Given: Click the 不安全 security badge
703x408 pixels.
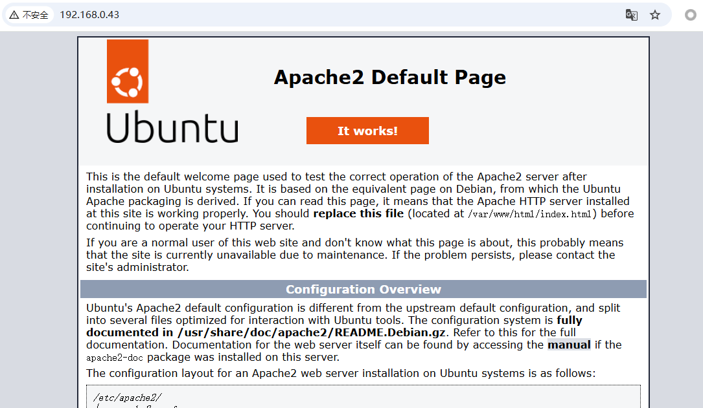Looking at the screenshot, I should coord(29,14).
